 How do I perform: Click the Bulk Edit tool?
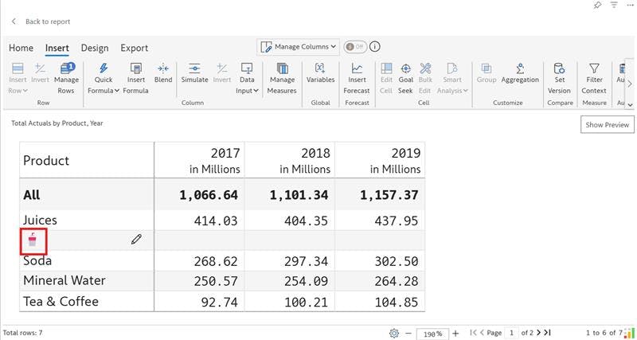(x=425, y=79)
